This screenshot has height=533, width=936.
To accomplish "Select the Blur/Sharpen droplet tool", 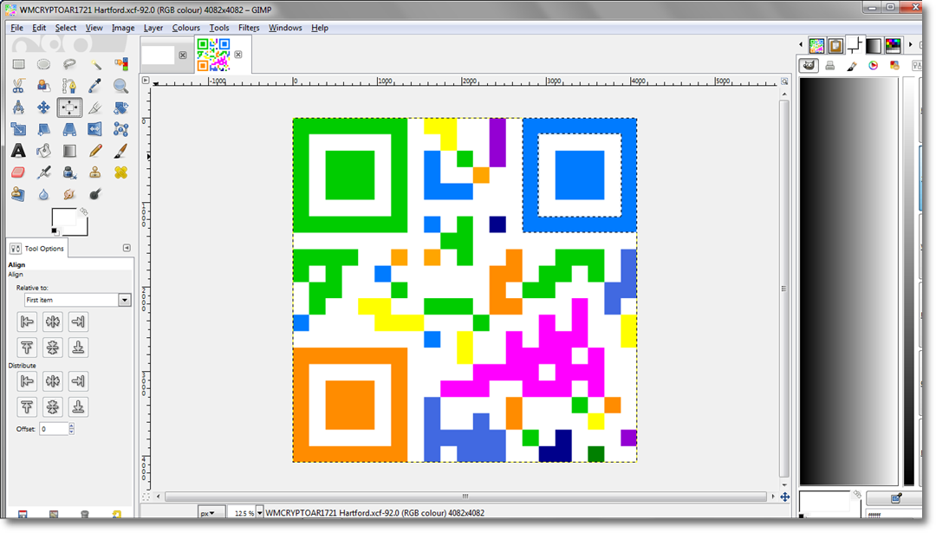I will [43, 194].
